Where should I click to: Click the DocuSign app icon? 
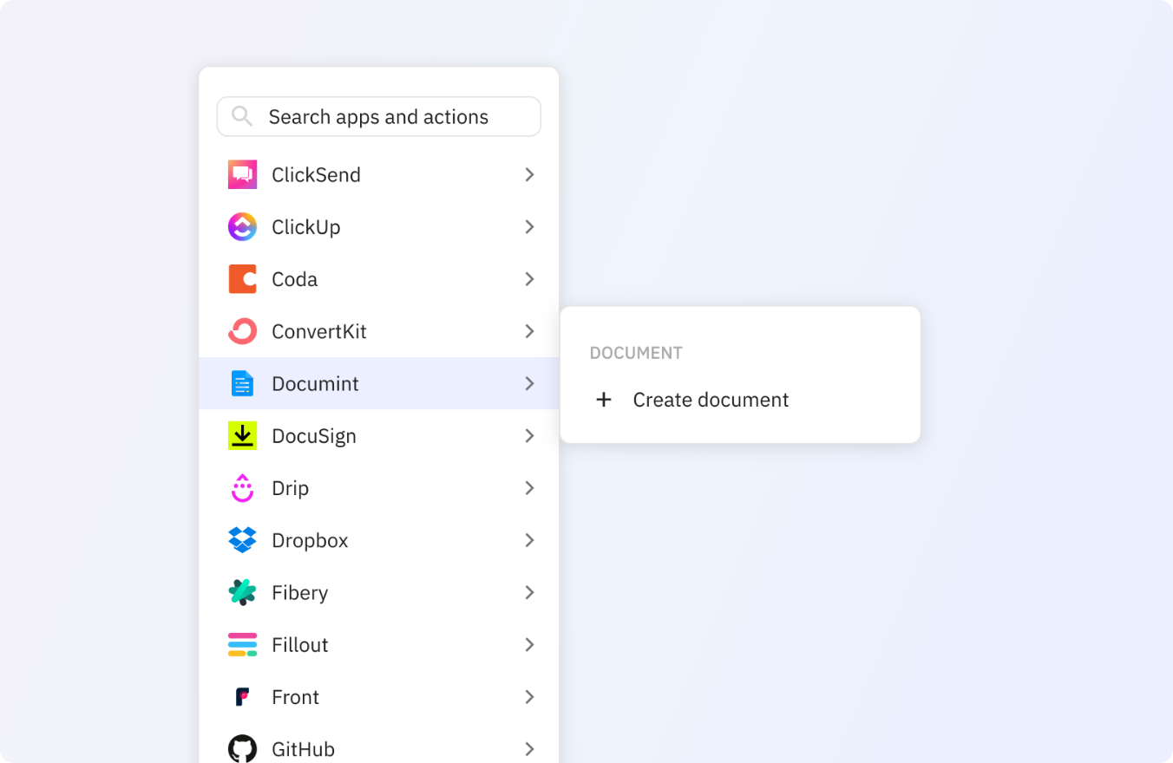point(242,435)
